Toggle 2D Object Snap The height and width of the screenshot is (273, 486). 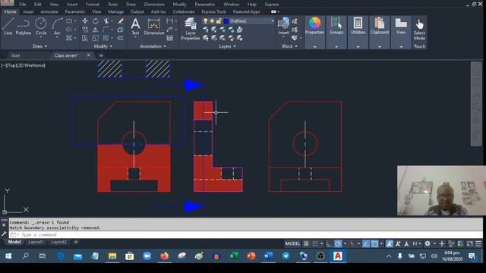click(x=374, y=244)
